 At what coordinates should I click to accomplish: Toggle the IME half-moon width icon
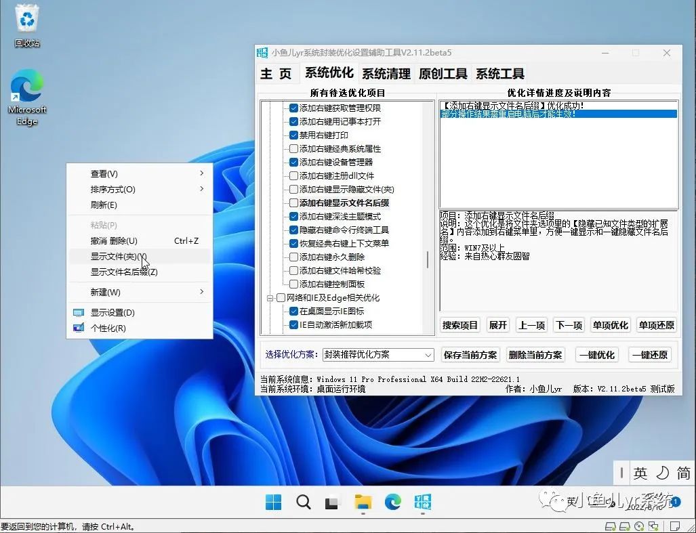(x=662, y=473)
